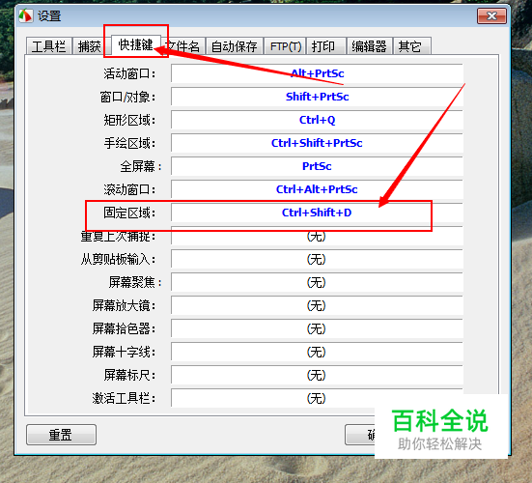
Task: Open the 捕获 tab
Action: 90,46
